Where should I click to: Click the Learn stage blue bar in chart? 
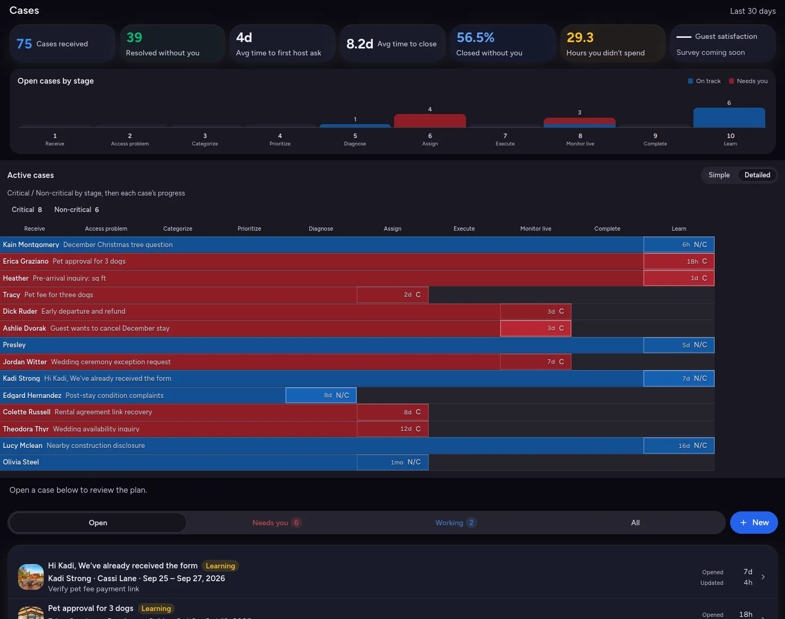pyautogui.click(x=729, y=118)
